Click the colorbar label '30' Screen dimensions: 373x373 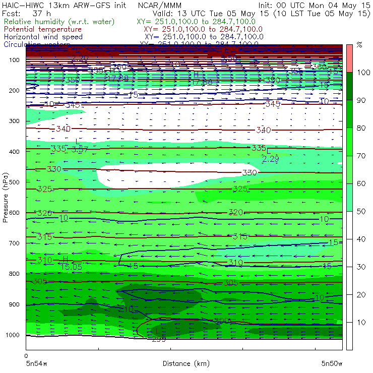361,267
